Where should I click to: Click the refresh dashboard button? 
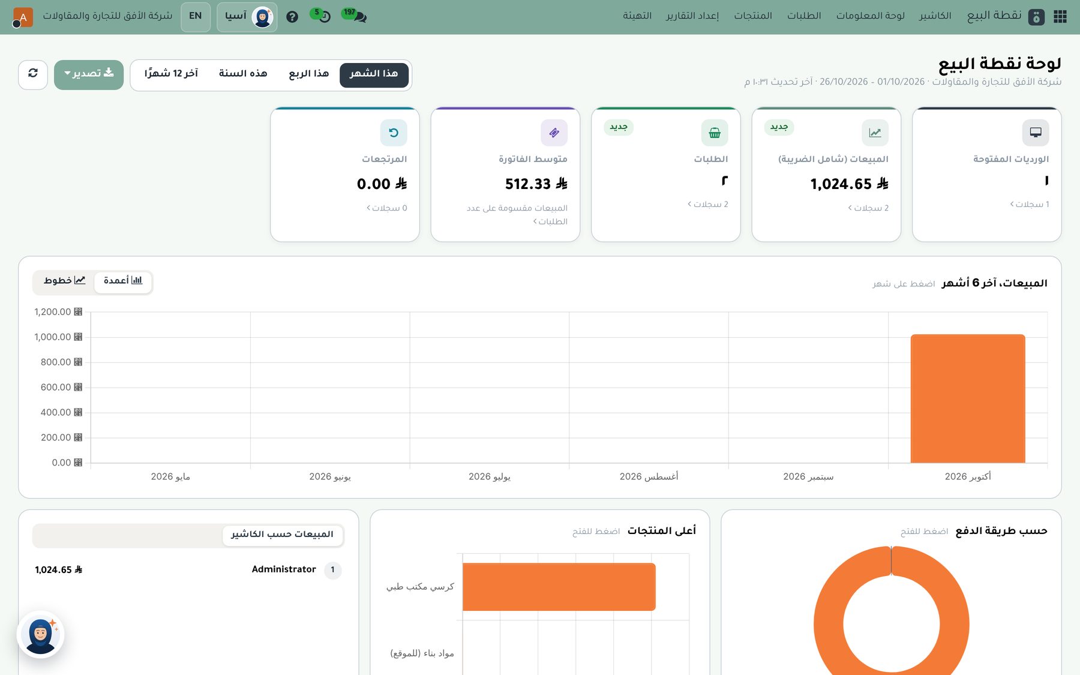(x=33, y=74)
